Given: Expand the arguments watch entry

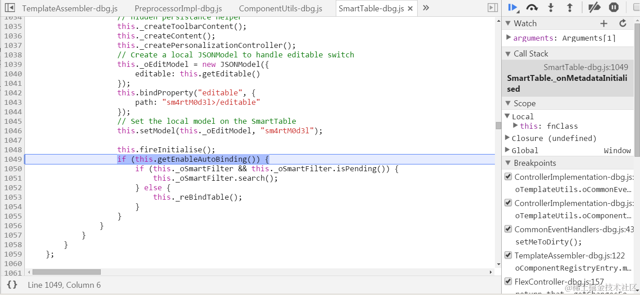Looking at the screenshot, I should [508, 37].
